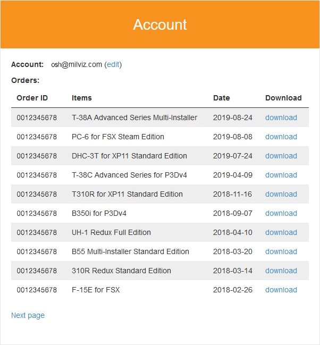Screen dimensions: 320x345
Task: Click the Order ID column header
Action: (32, 98)
